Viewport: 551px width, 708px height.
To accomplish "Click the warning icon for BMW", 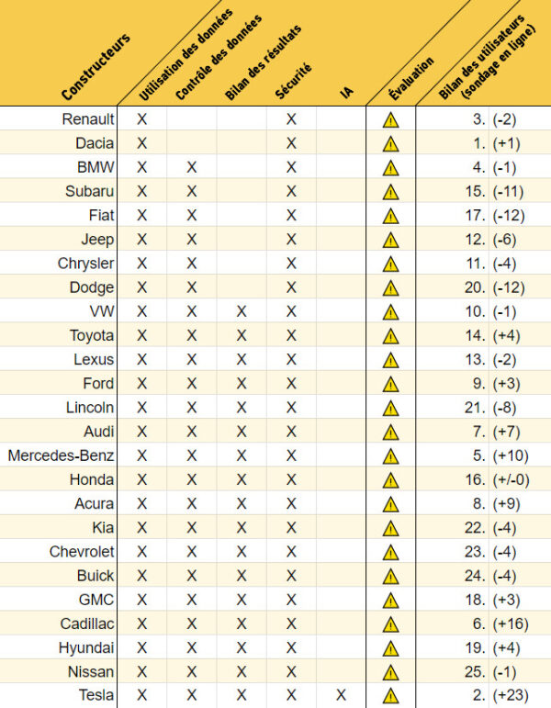I will [x=390, y=167].
